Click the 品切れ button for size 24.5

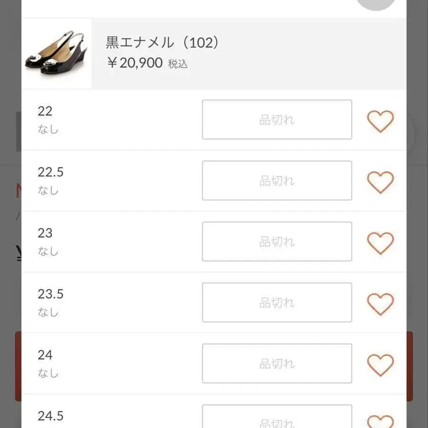coord(277,418)
